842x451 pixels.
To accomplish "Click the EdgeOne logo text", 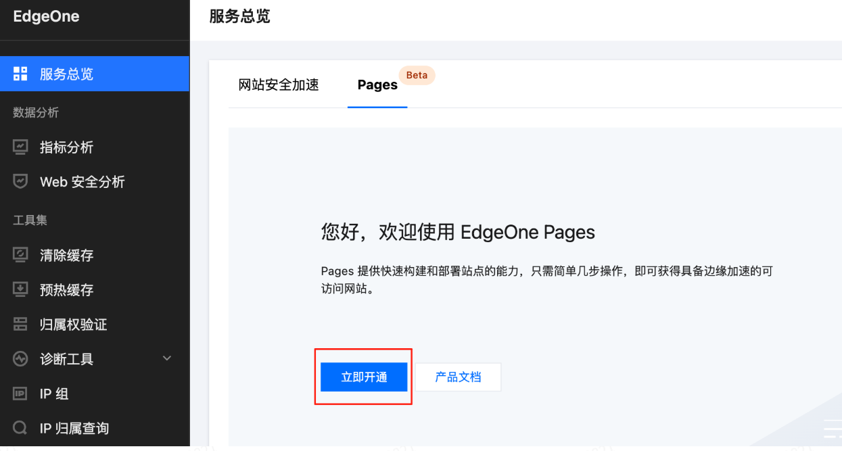I will (x=46, y=17).
